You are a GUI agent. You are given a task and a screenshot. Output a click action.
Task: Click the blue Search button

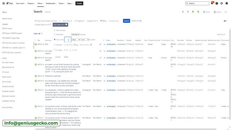pos(126,21)
